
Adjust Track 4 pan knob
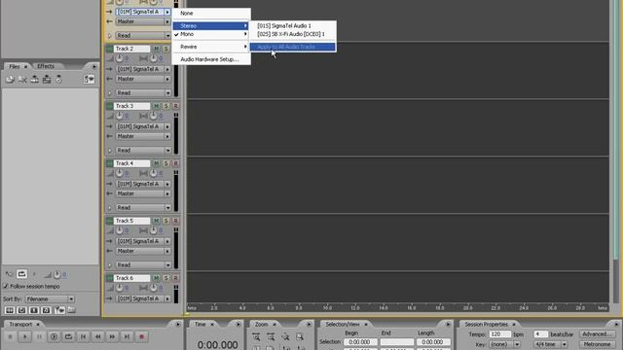(x=154, y=173)
